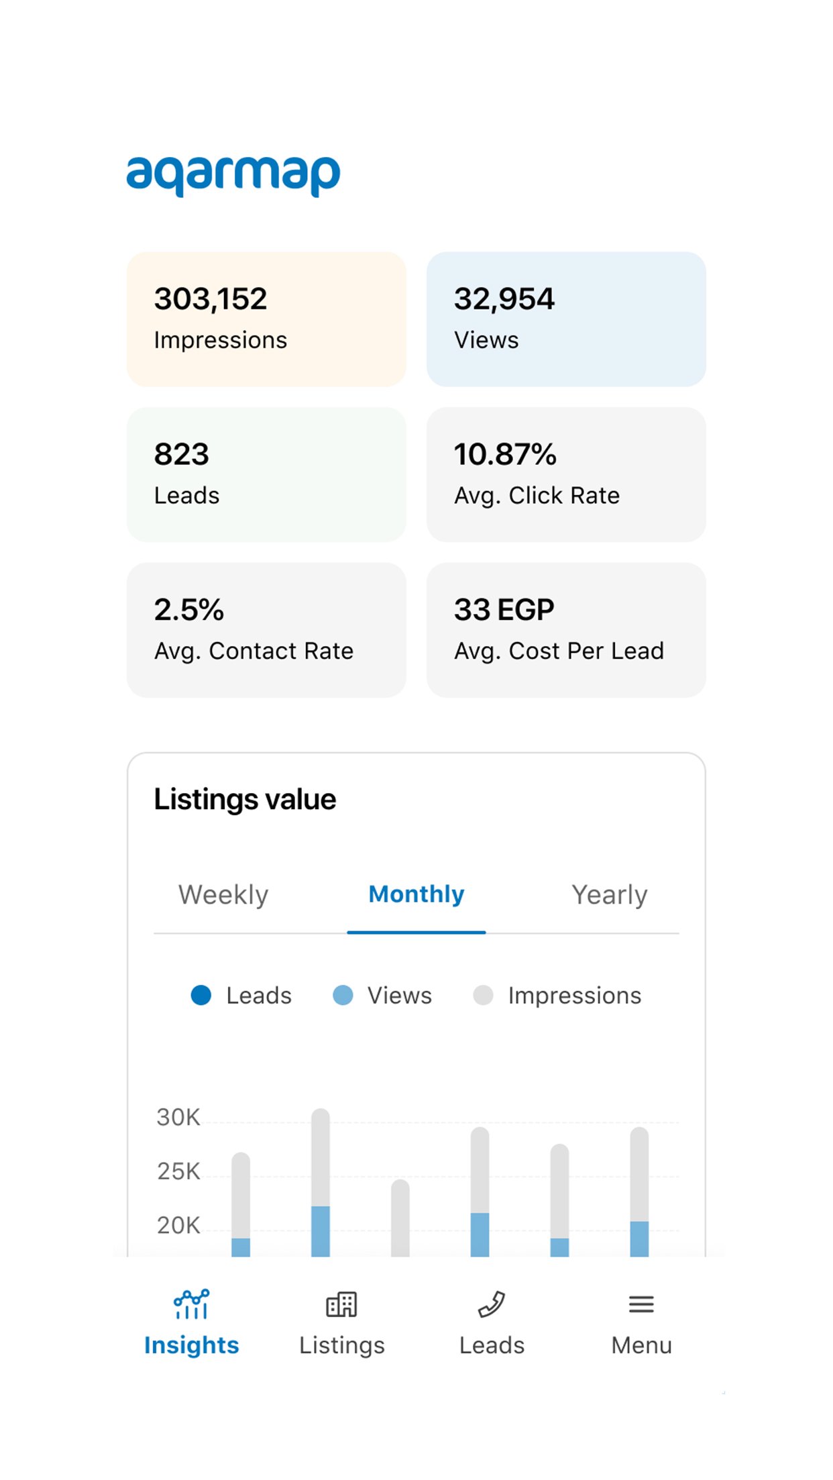Toggle the Views legend dot
The height and width of the screenshot is (1480, 833).
coord(343,995)
